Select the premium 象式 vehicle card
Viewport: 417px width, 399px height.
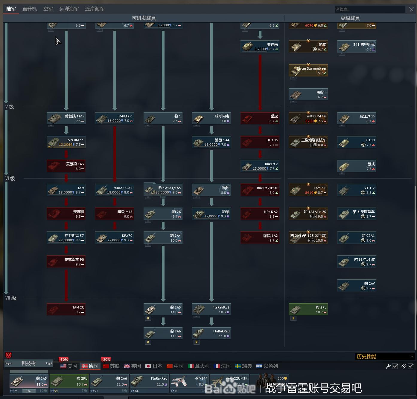coord(308,47)
